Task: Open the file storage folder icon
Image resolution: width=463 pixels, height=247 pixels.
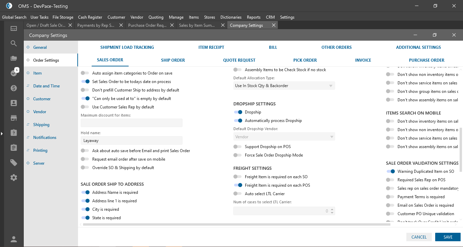Action: pos(14,58)
